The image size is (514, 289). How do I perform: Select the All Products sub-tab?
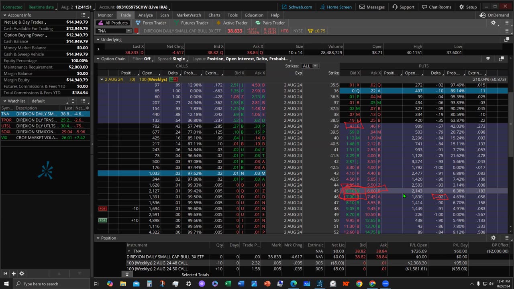[x=114, y=23]
